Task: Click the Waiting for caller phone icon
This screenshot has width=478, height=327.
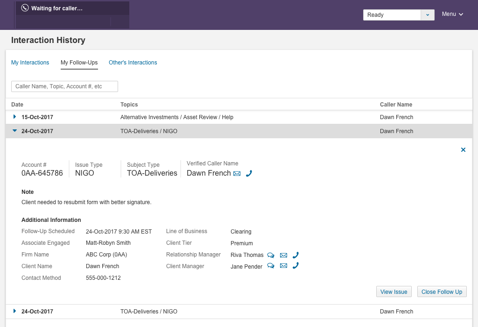Action: [x=25, y=8]
